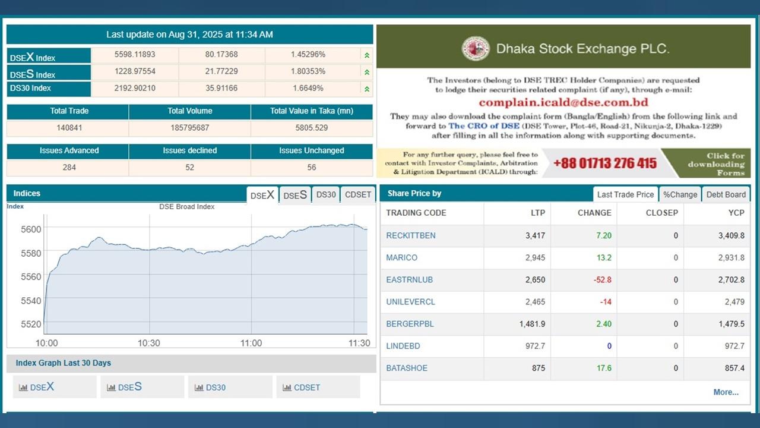
Task: Open the RECKITTBEN trading code link
Action: (411, 235)
